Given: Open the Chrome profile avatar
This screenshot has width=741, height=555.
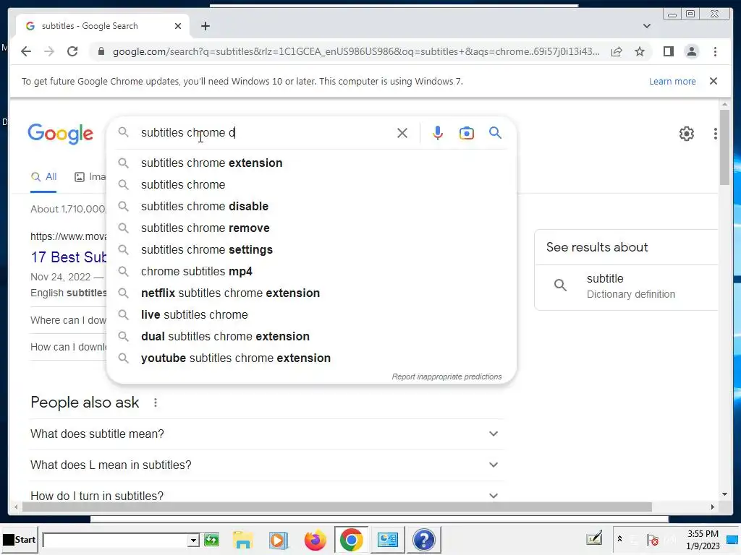Looking at the screenshot, I should (691, 51).
